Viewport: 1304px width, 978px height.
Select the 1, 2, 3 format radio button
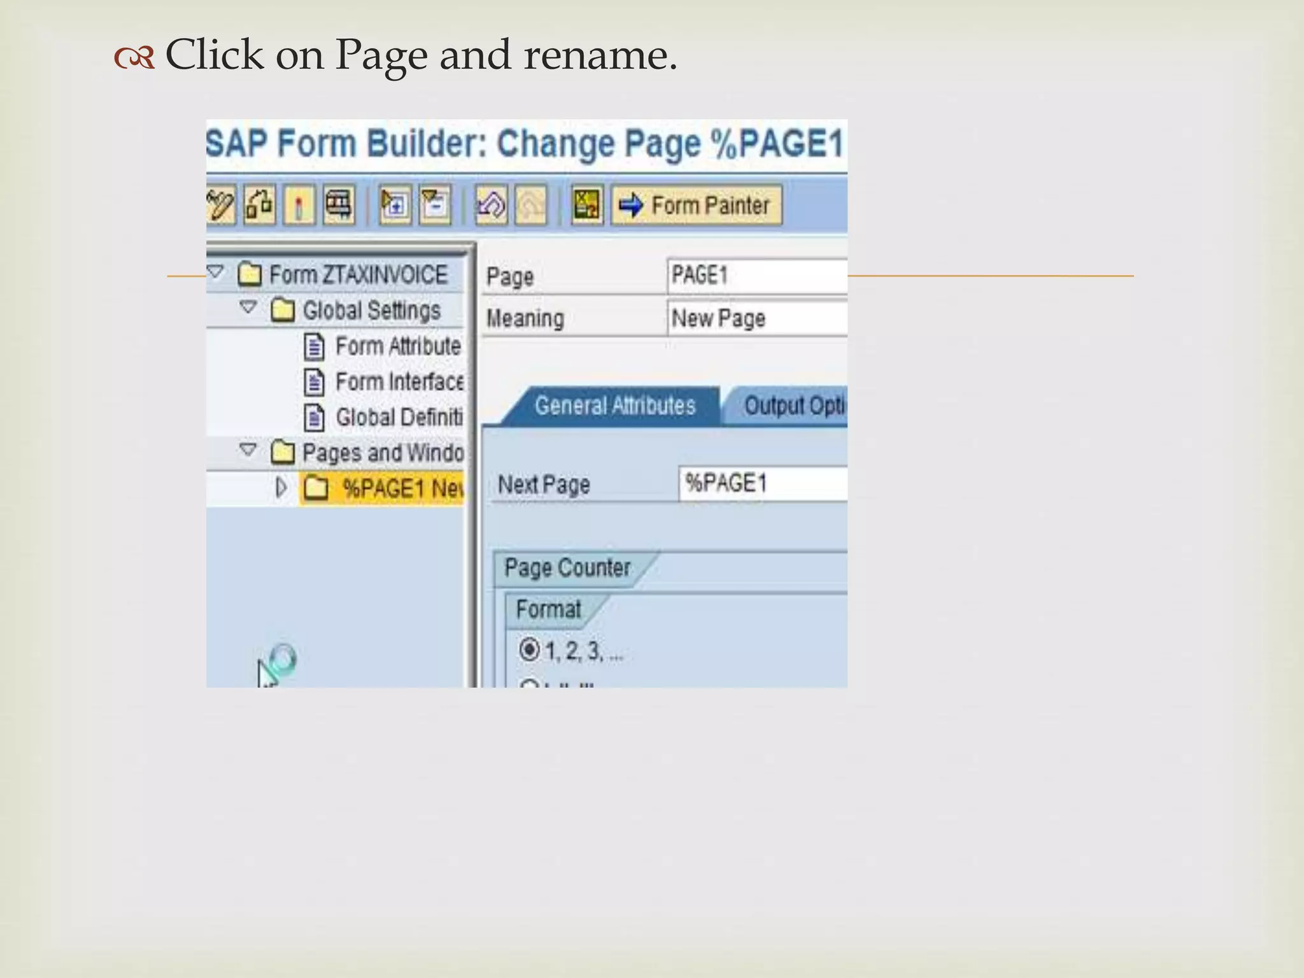(529, 650)
